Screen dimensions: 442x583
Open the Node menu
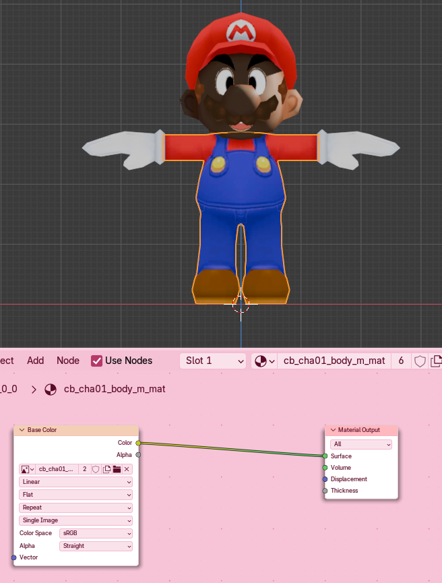pyautogui.click(x=68, y=361)
